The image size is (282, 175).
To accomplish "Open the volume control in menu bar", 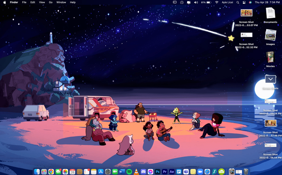I will [x=196, y=2].
